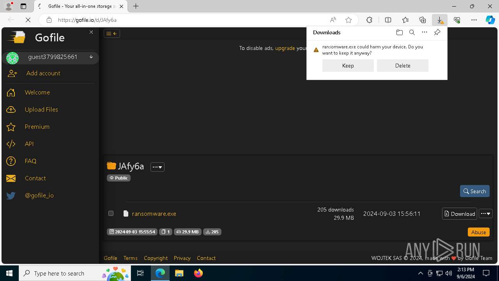The image size is (499, 281).
Task: Open Privacy footer link
Action: tap(182, 258)
